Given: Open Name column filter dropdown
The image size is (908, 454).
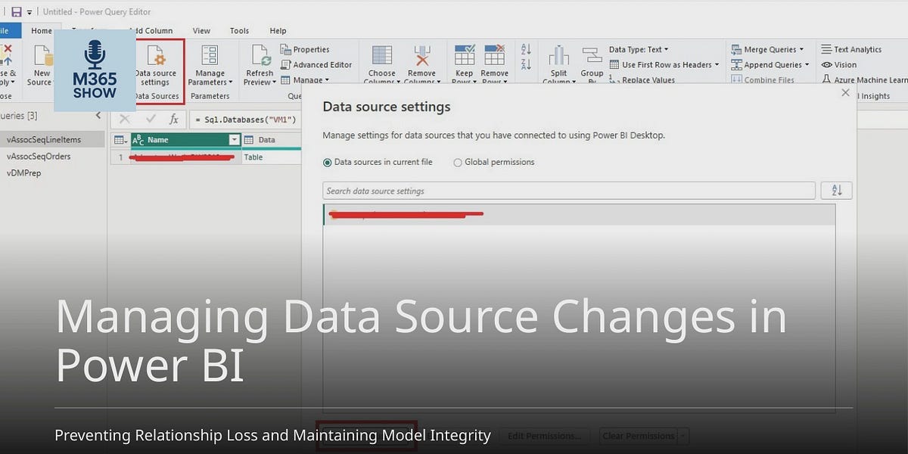Looking at the screenshot, I should 235,140.
